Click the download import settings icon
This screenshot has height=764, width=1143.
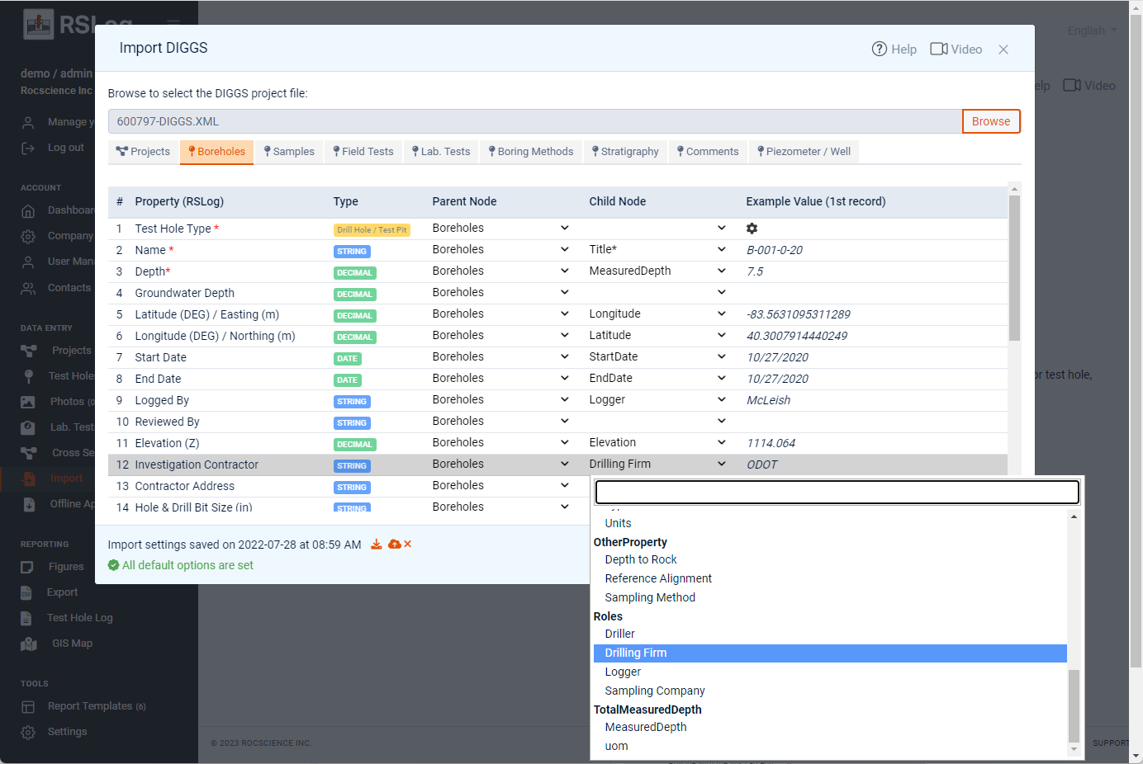pos(377,545)
